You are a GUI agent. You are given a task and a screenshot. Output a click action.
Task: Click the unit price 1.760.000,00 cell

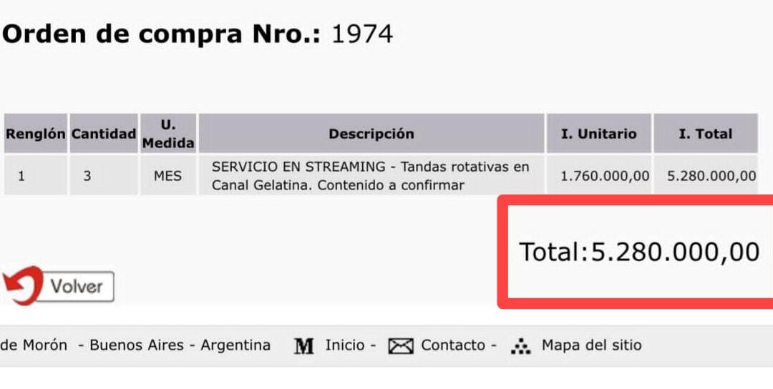pos(605,176)
